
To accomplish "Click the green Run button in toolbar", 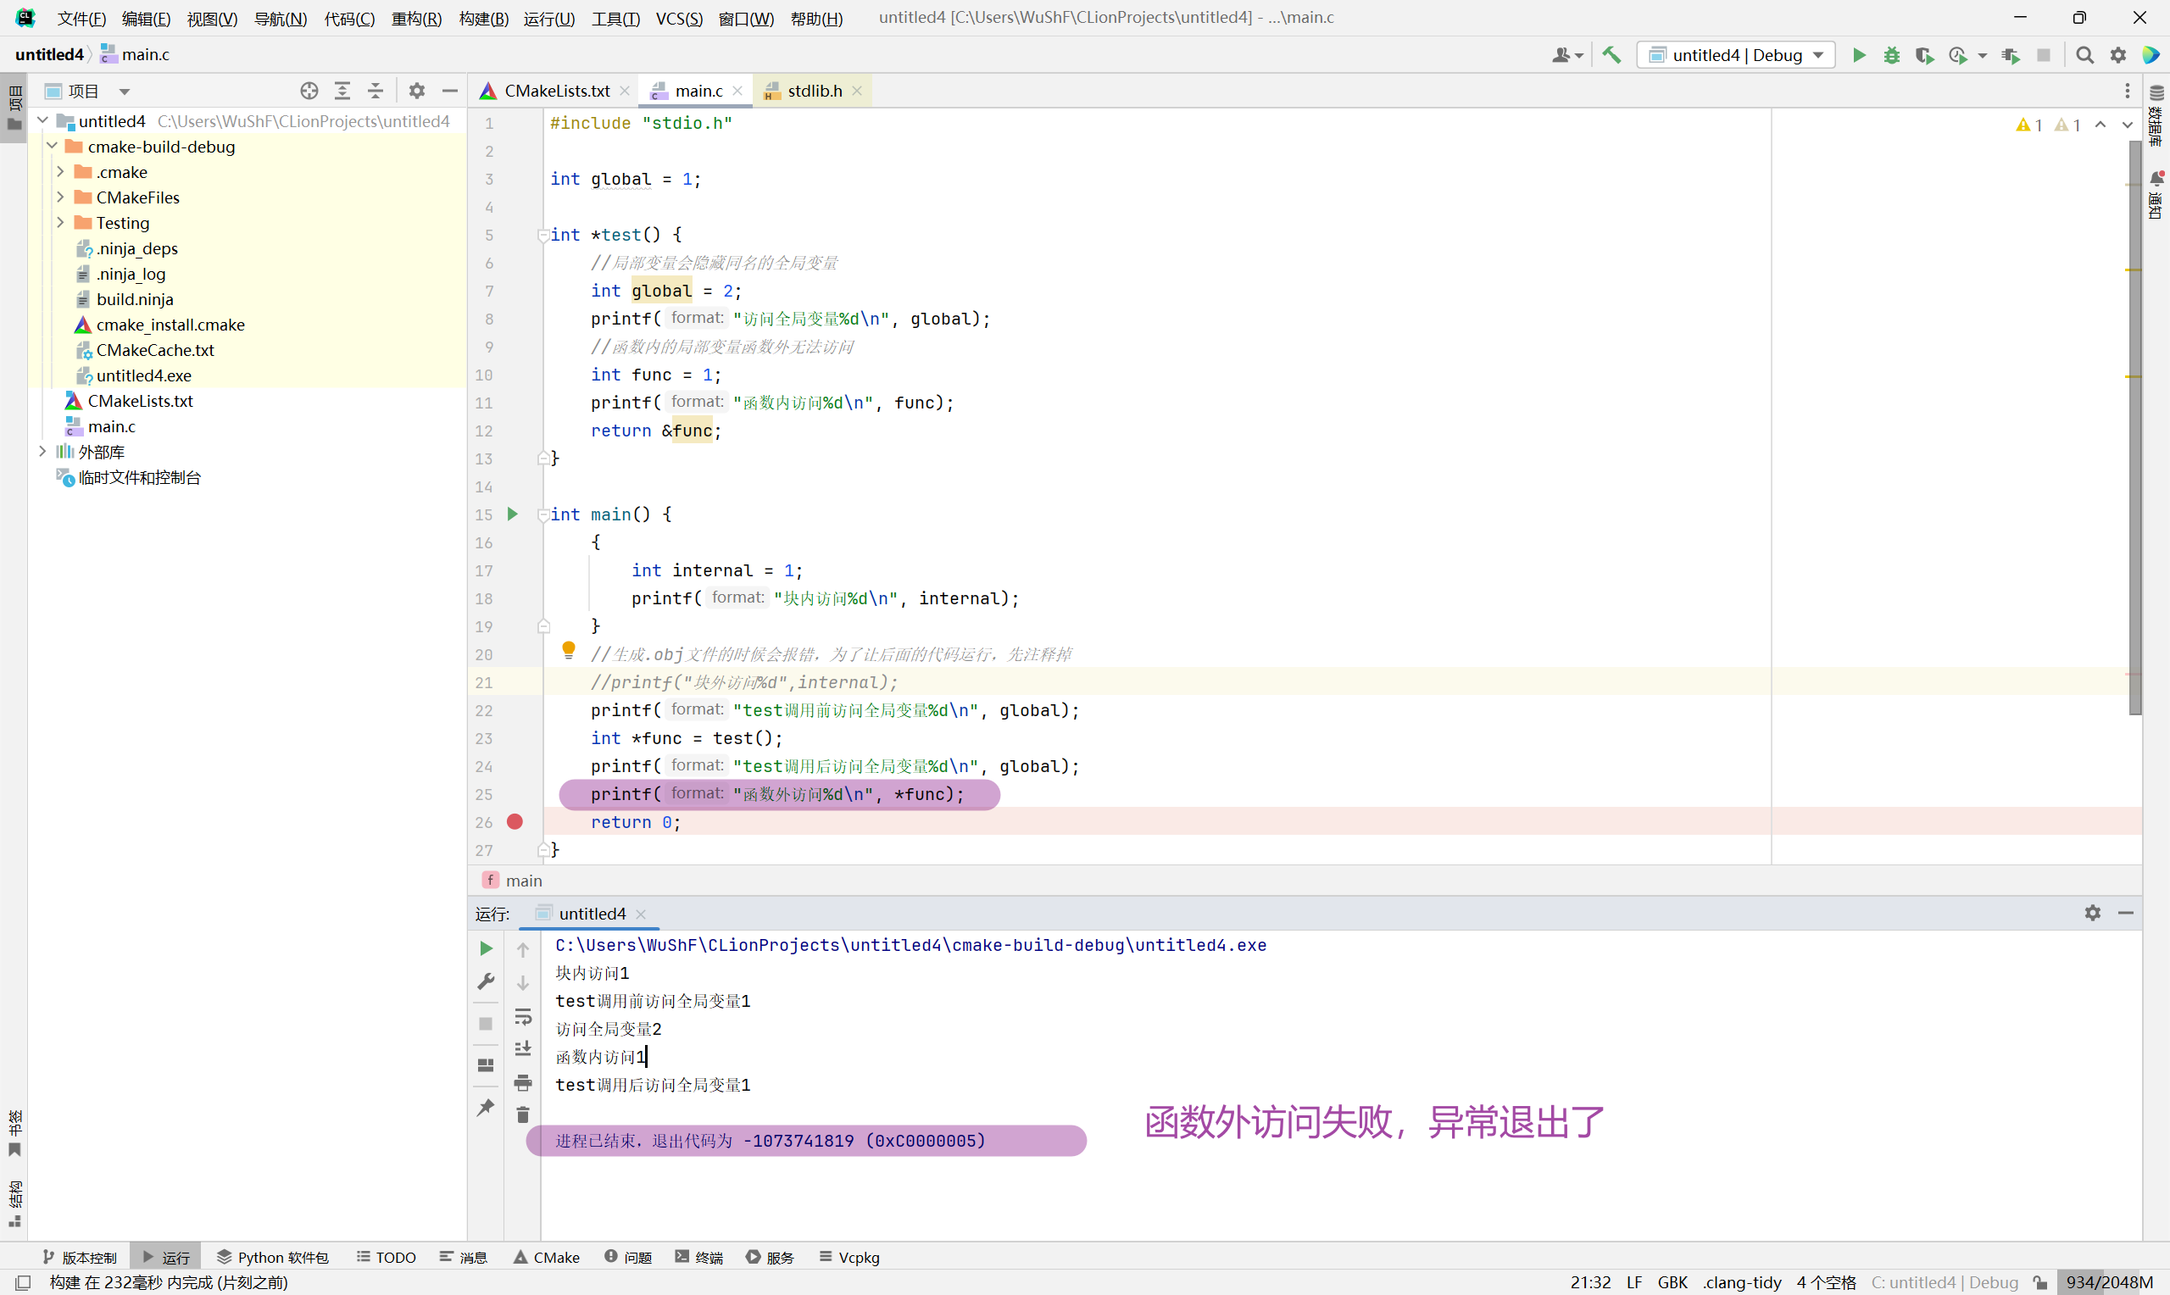I will [1859, 55].
